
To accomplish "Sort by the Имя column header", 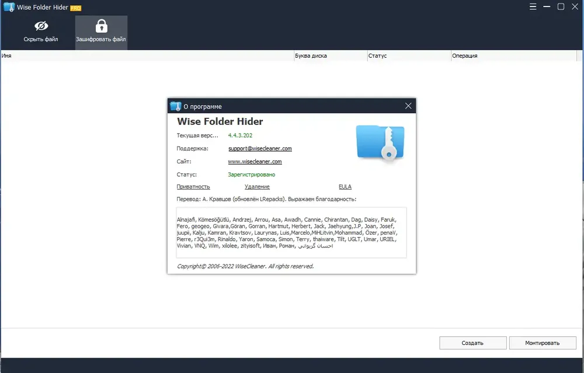I will point(147,56).
